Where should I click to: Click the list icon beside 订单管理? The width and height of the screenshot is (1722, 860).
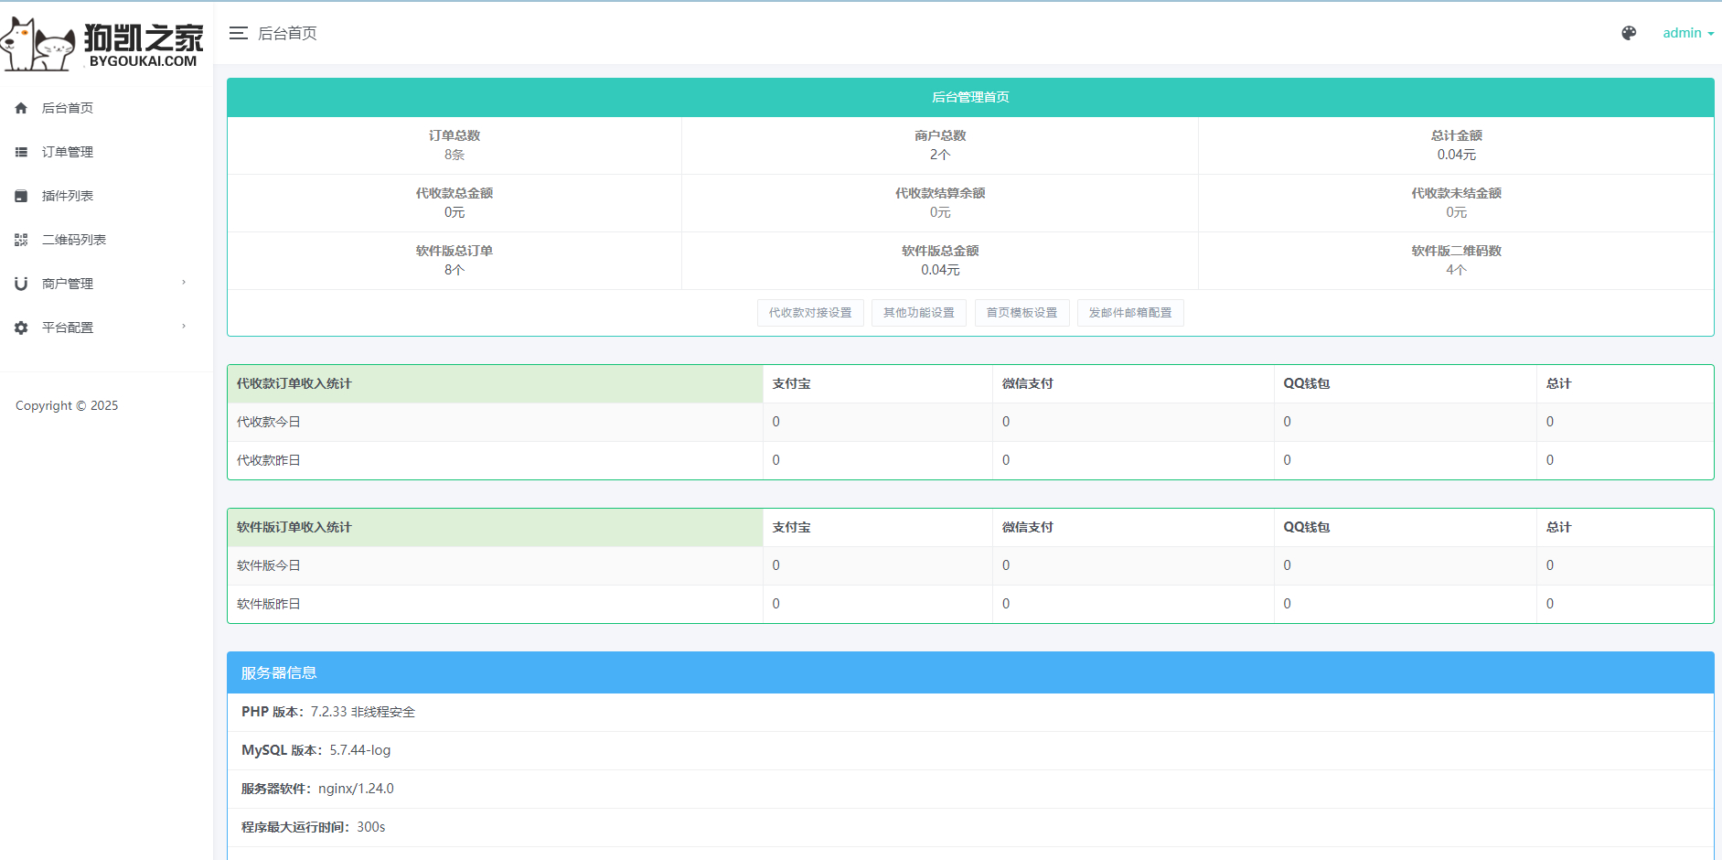pyautogui.click(x=21, y=152)
